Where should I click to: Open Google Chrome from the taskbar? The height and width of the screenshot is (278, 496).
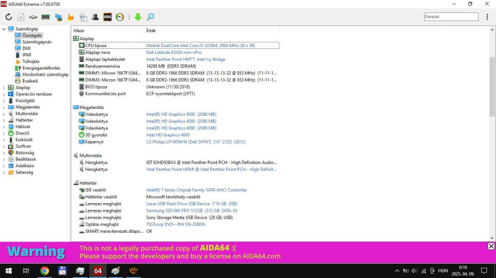pos(45,271)
